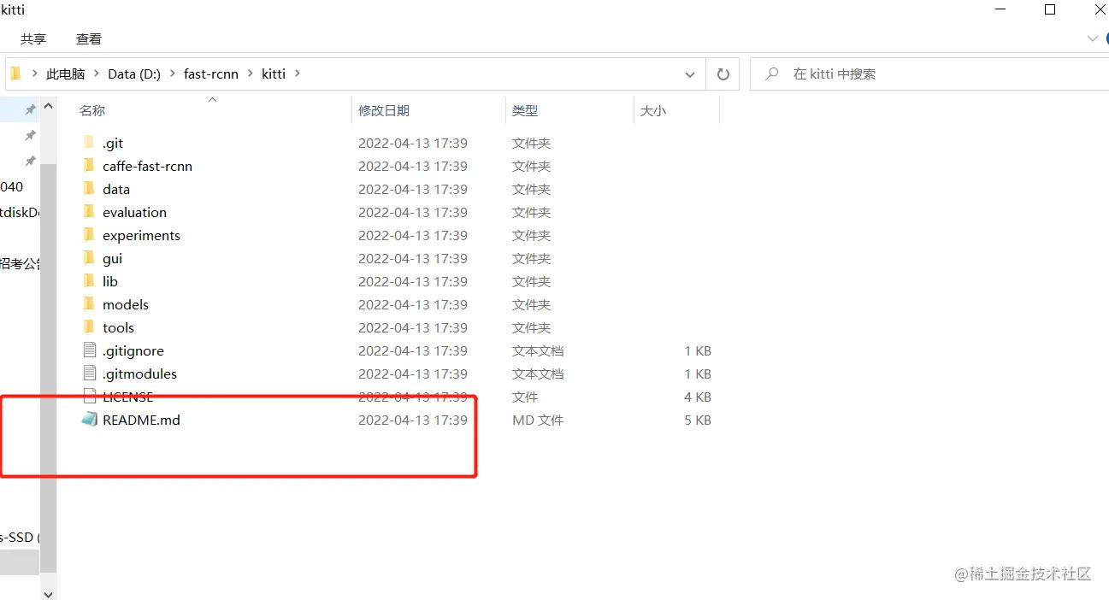The height and width of the screenshot is (600, 1109).
Task: Click the date cell of tools folder
Action: (413, 327)
